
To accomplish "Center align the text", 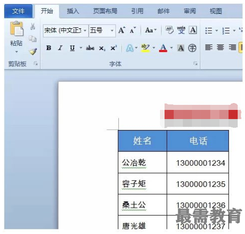I will (x=220, y=47).
